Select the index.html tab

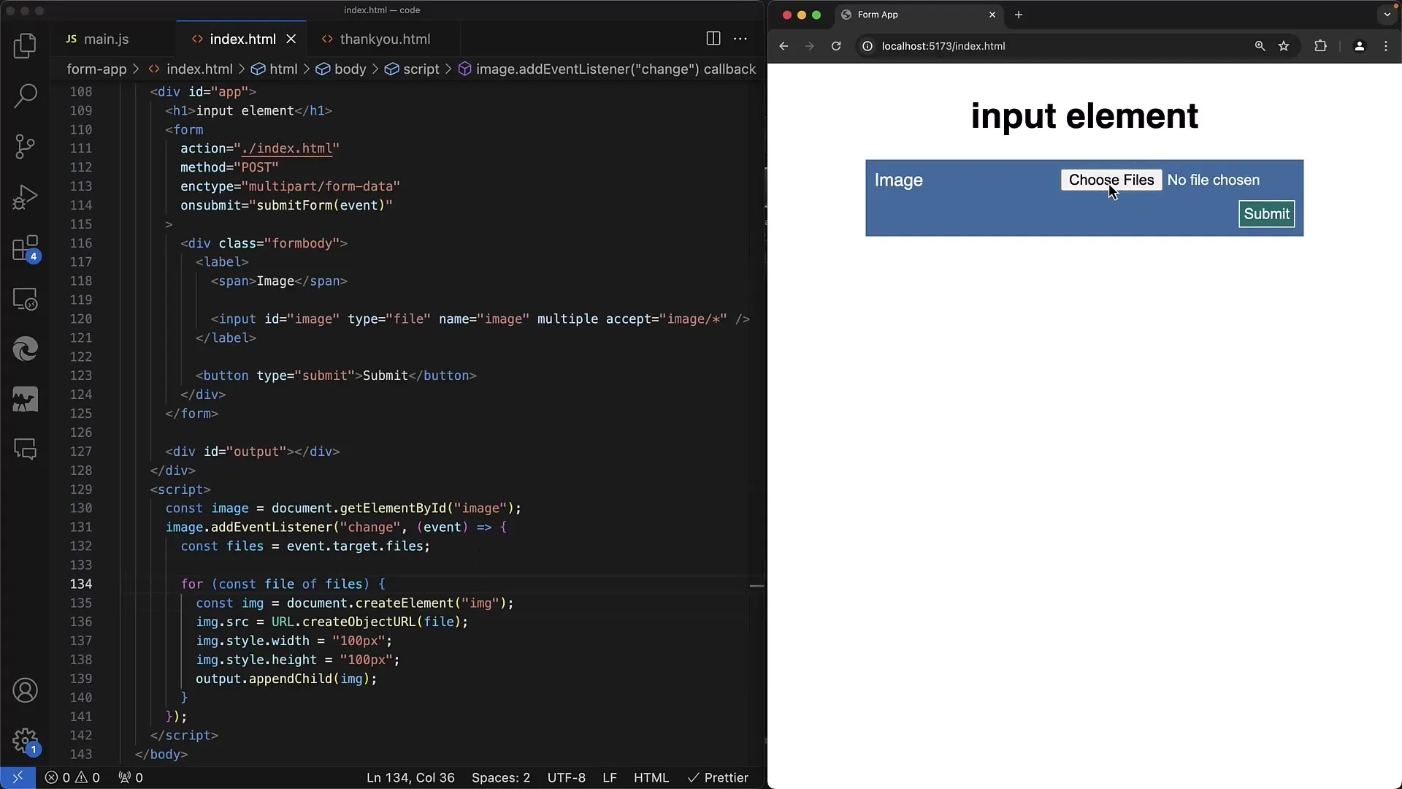pos(242,39)
